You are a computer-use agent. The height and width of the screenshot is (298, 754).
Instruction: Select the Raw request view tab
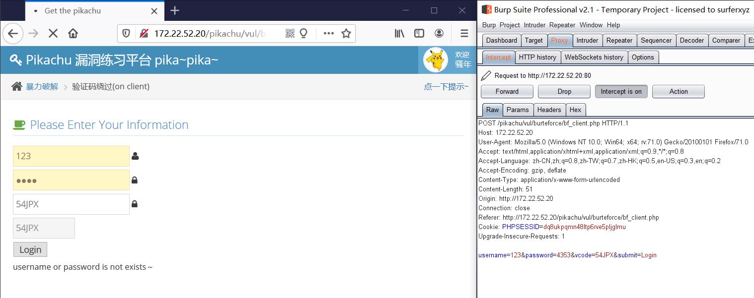tap(492, 110)
